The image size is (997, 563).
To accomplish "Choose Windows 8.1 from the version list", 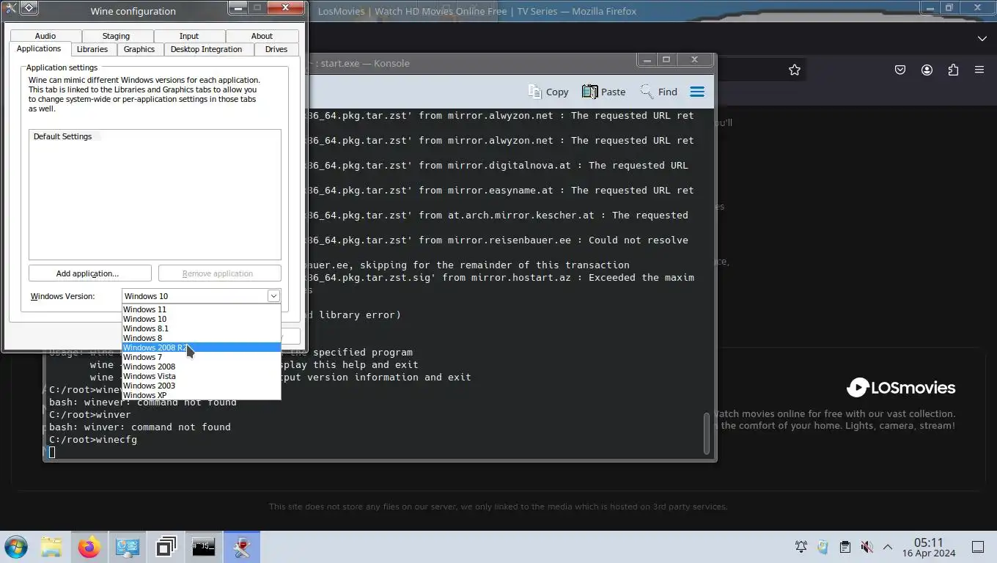I will click(201, 328).
